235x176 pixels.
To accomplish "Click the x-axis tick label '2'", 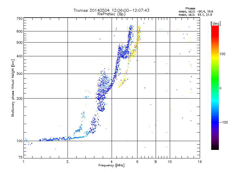I will click(x=68, y=162).
